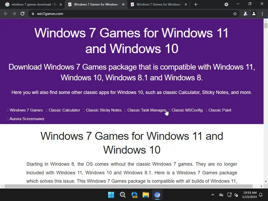Open the tab search dropdown arrow
The image size is (268, 201).
coord(226,4)
